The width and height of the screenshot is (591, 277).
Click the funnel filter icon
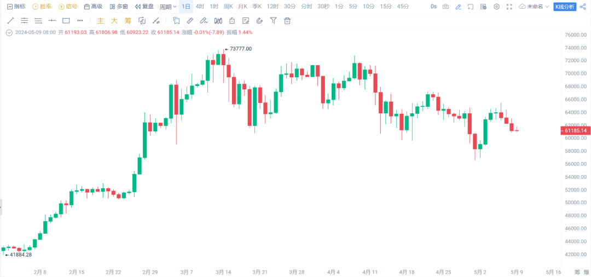(x=274, y=21)
